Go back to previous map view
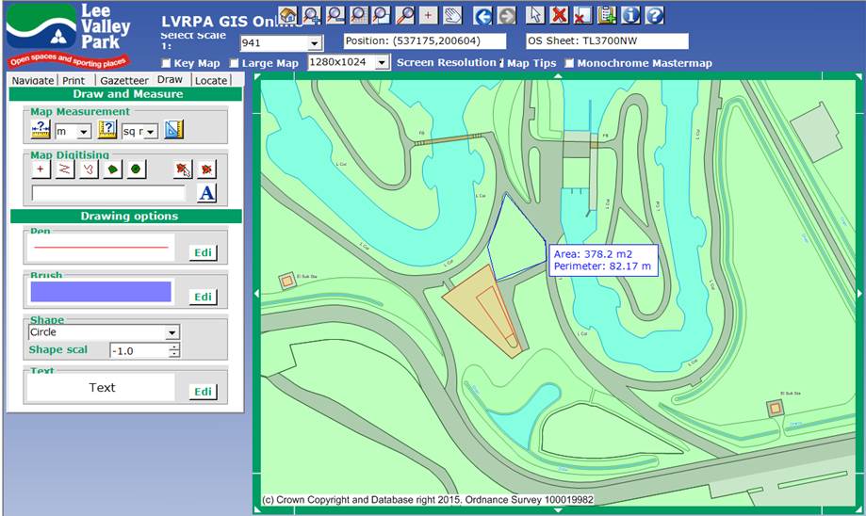866x516 pixels. point(482,15)
